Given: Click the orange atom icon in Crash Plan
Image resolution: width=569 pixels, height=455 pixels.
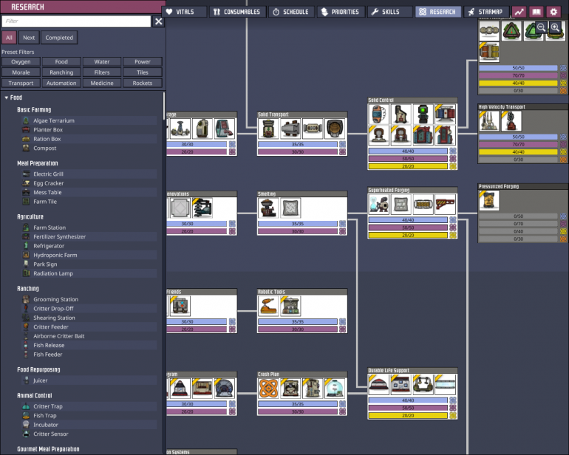Looking at the screenshot, I should [x=268, y=389].
